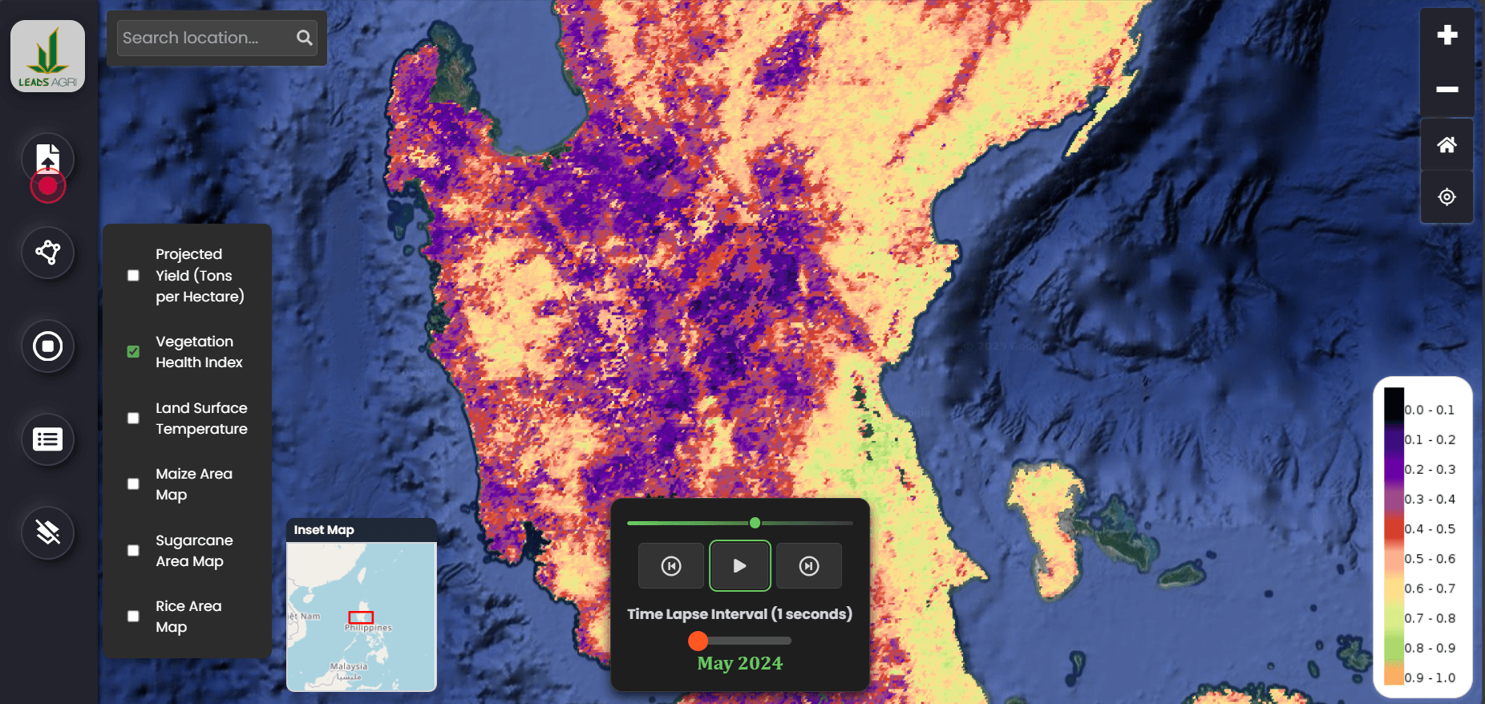Turn on Maize Area Map layer
This screenshot has width=1485, height=704.
pos(133,484)
